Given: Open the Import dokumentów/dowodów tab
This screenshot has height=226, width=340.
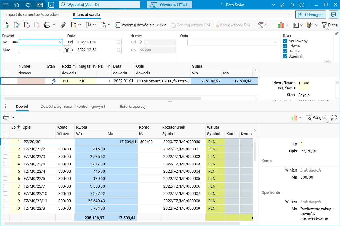Looking at the screenshot, I should tap(32, 14).
